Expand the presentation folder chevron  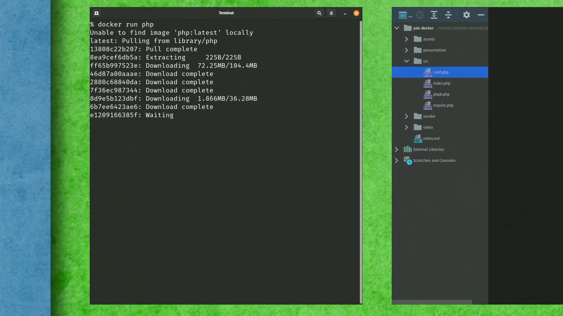click(406, 50)
